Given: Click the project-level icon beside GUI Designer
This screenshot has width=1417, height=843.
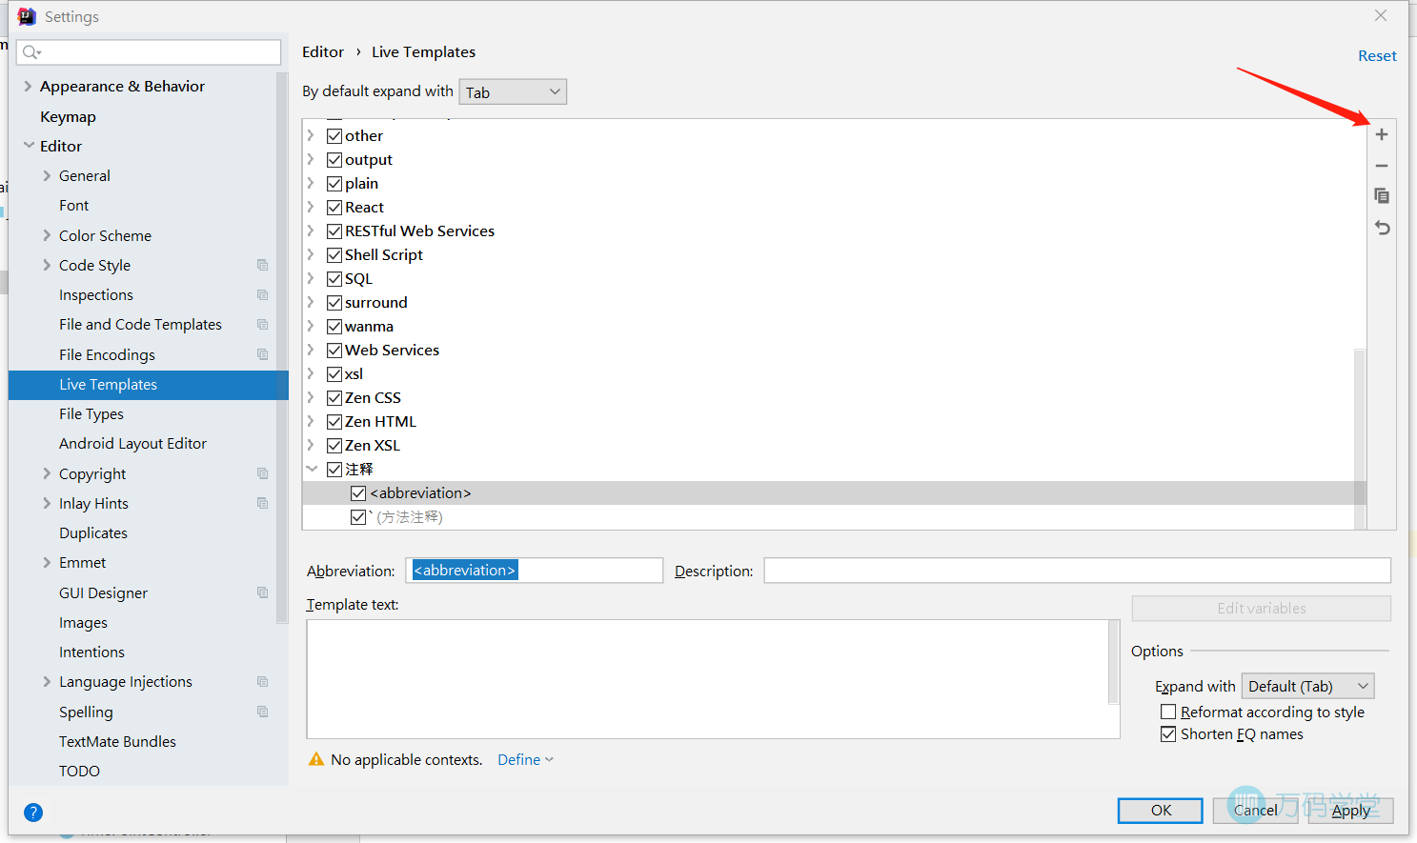Looking at the screenshot, I should [x=262, y=592].
